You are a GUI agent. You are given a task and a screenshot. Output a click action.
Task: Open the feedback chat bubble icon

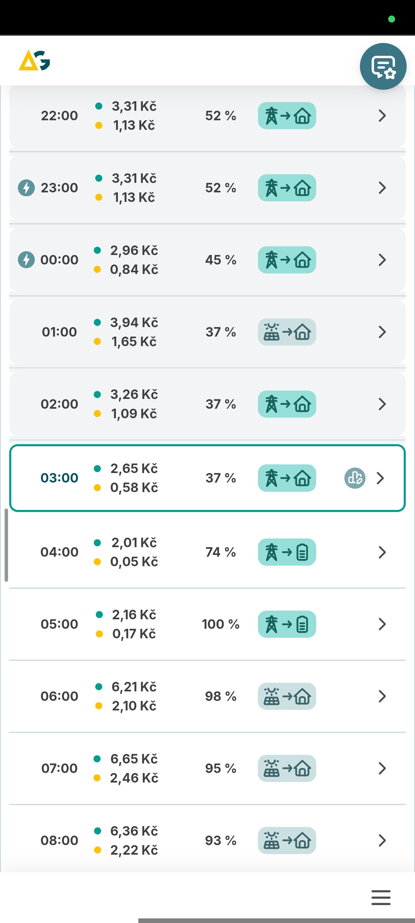tap(383, 66)
